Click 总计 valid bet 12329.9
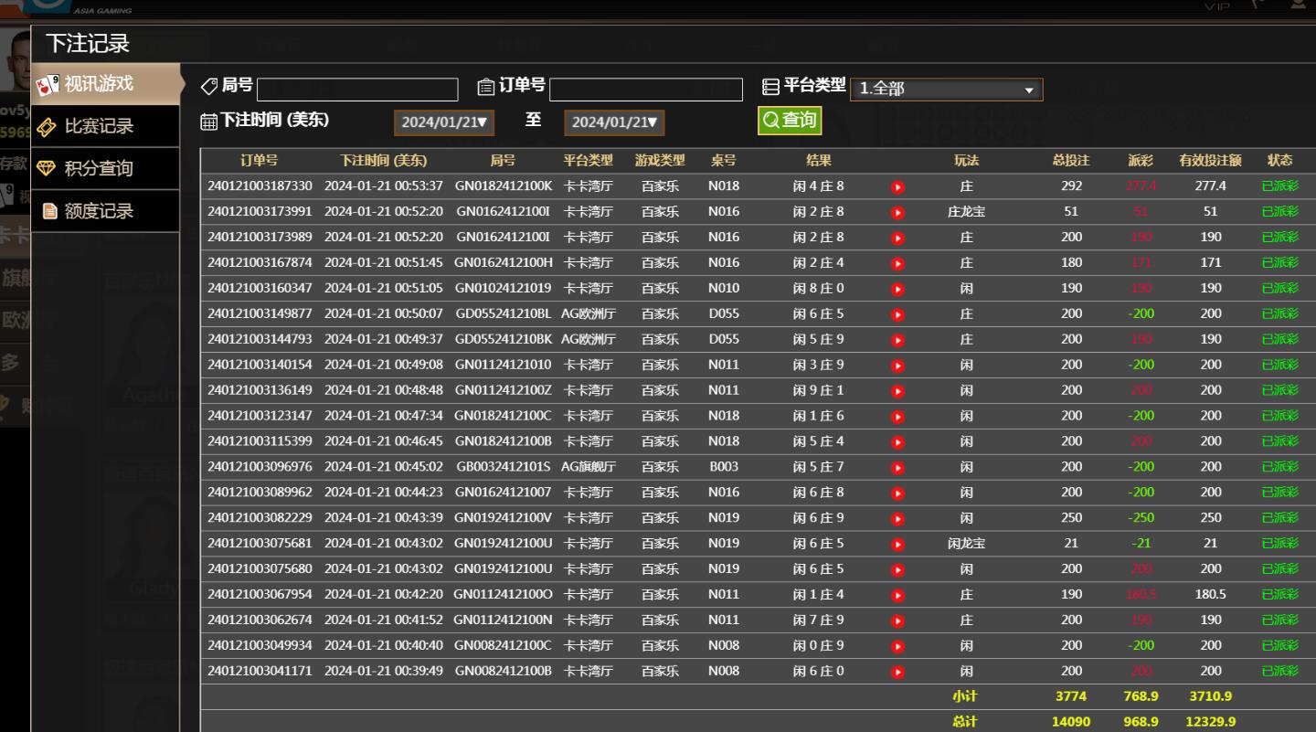The height and width of the screenshot is (732, 1316). pyautogui.click(x=1211, y=722)
